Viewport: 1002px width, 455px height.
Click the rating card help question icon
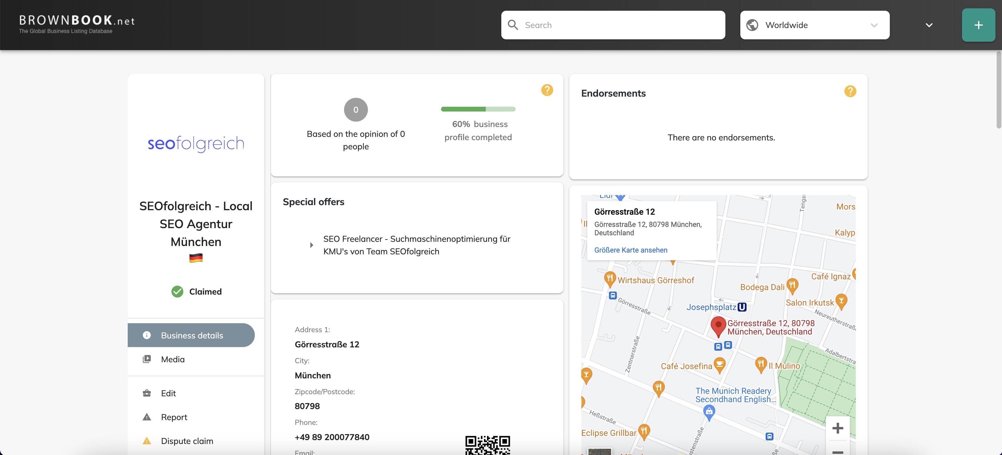pyautogui.click(x=547, y=90)
